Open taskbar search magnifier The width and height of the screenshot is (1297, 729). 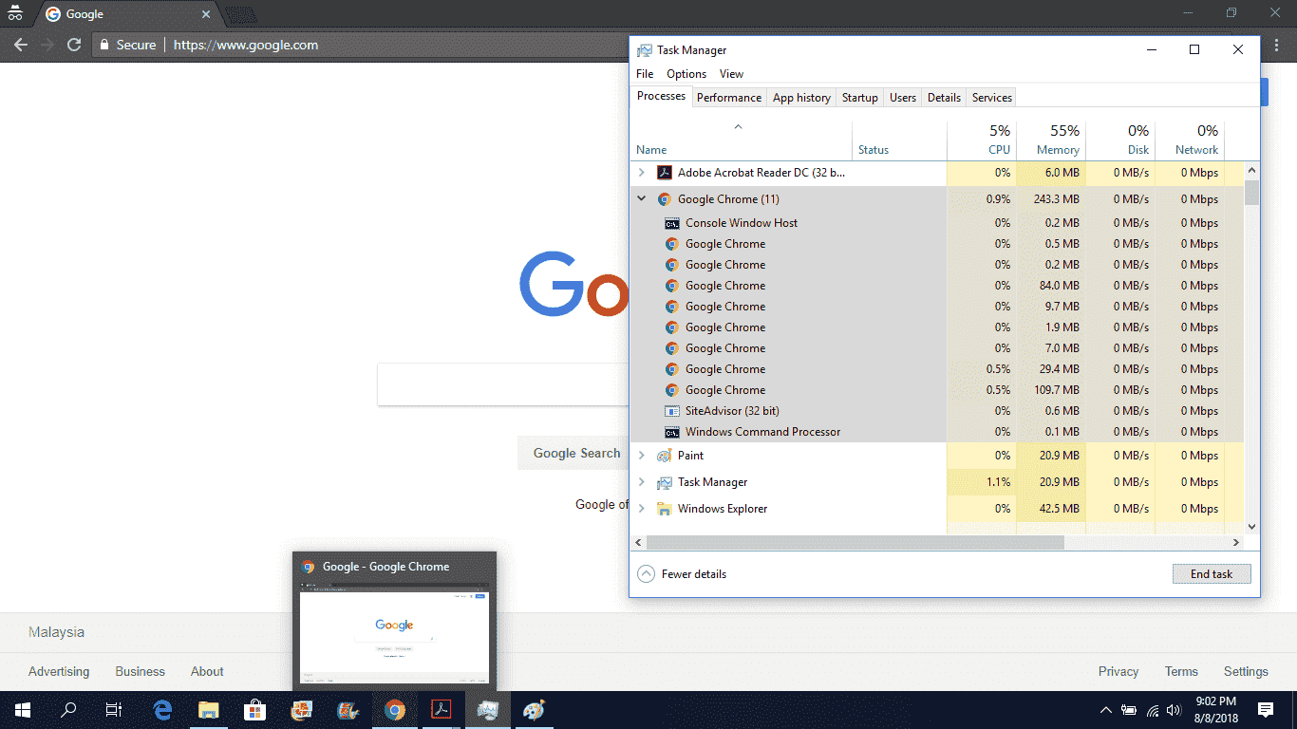68,710
